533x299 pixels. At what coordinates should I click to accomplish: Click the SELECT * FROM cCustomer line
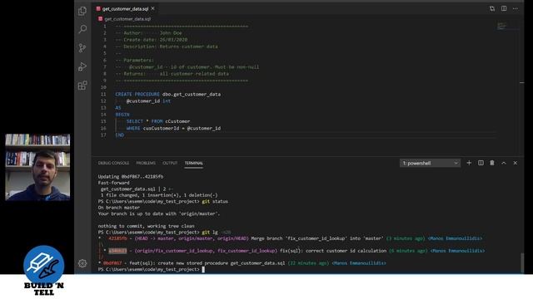pos(158,121)
